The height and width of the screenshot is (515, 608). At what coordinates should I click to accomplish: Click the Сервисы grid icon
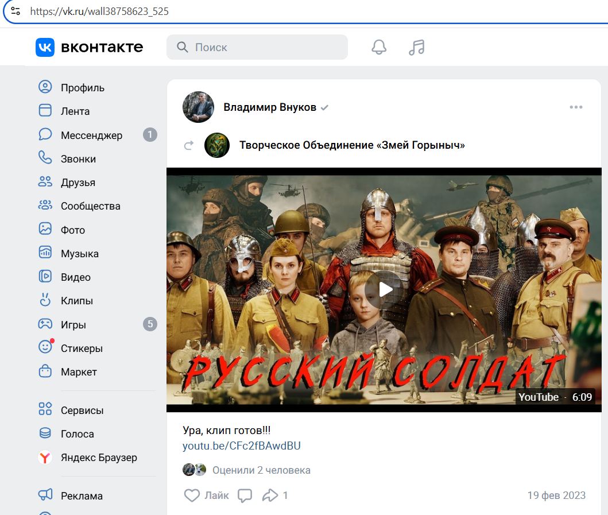coord(45,409)
